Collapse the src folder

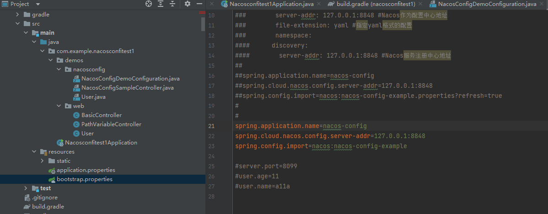[17, 24]
